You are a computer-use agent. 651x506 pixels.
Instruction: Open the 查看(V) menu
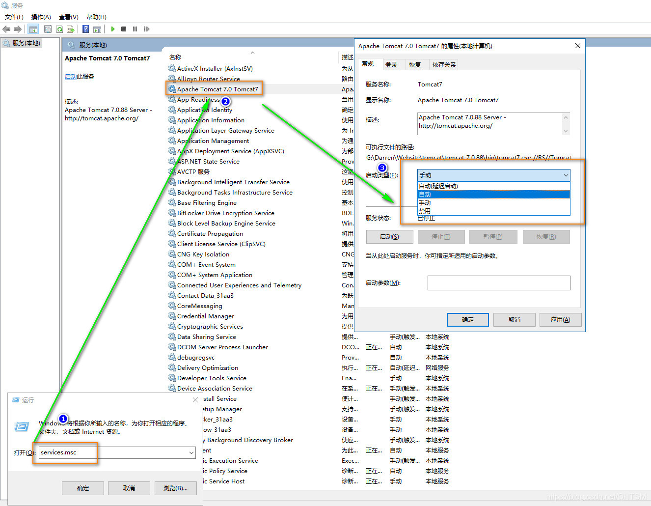coord(69,17)
